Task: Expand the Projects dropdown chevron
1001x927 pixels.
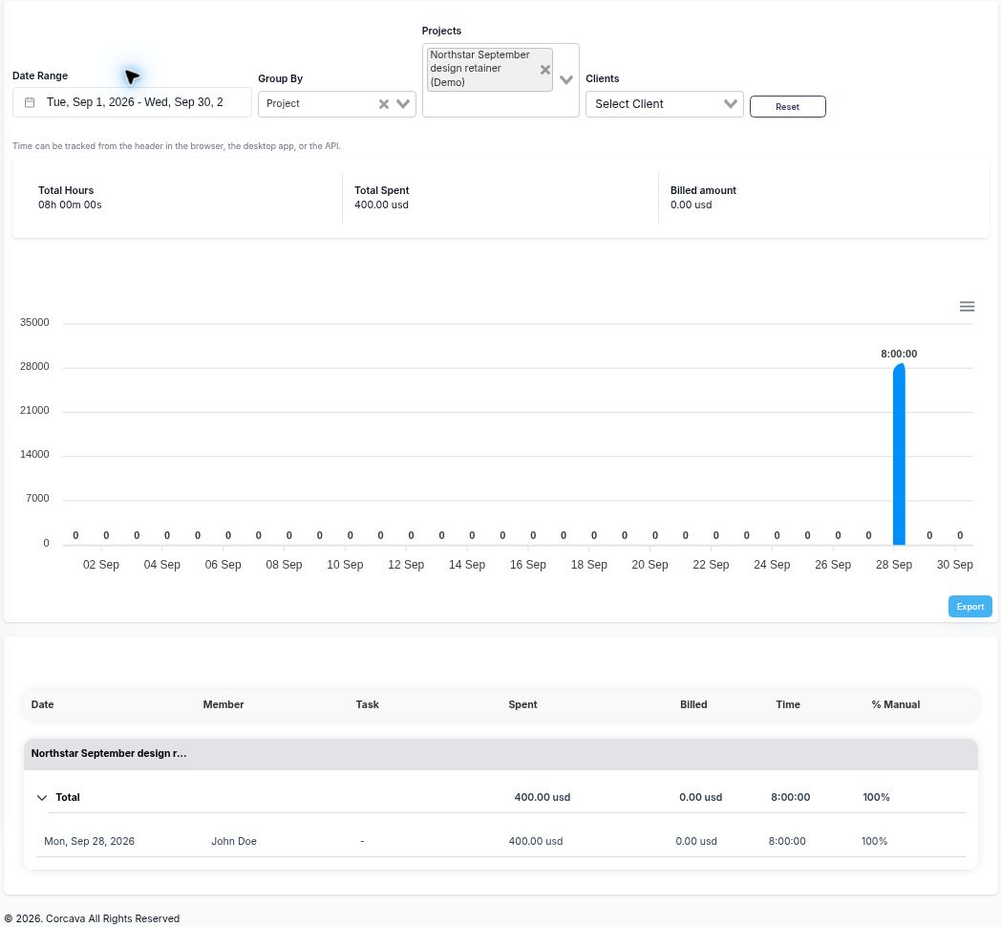Action: tap(566, 80)
